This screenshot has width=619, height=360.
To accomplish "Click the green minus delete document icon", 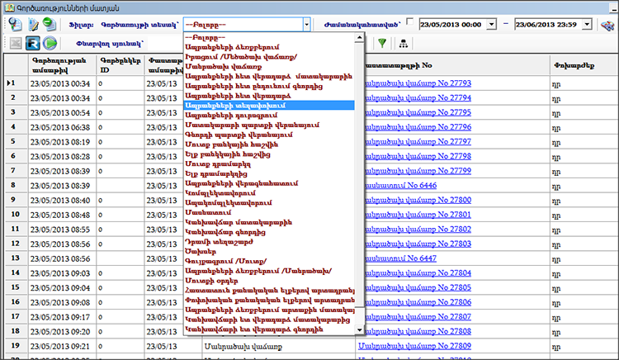I will click(50, 25).
